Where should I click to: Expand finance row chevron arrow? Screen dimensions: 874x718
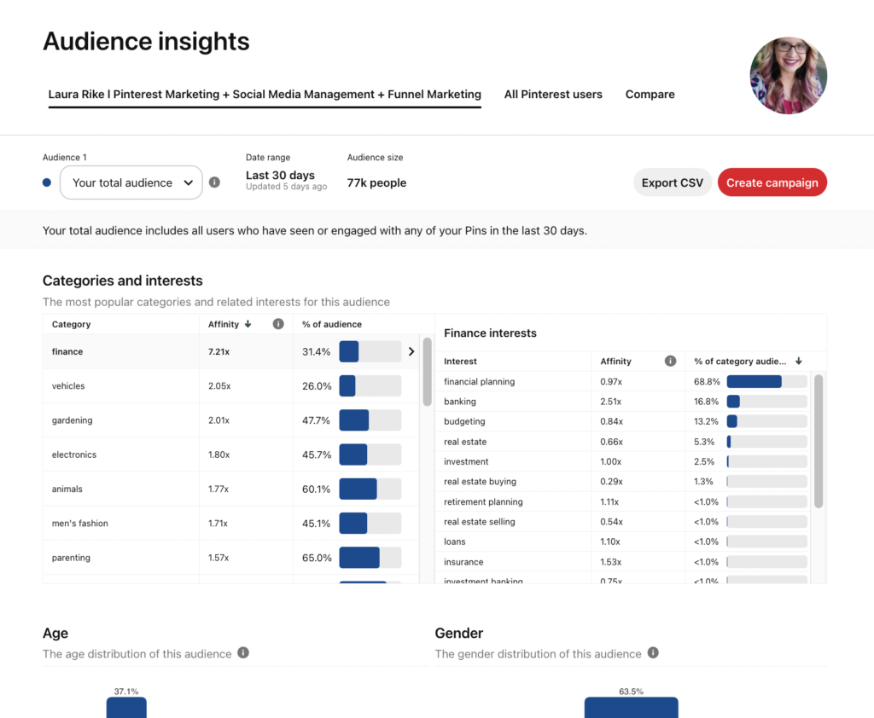(x=411, y=351)
